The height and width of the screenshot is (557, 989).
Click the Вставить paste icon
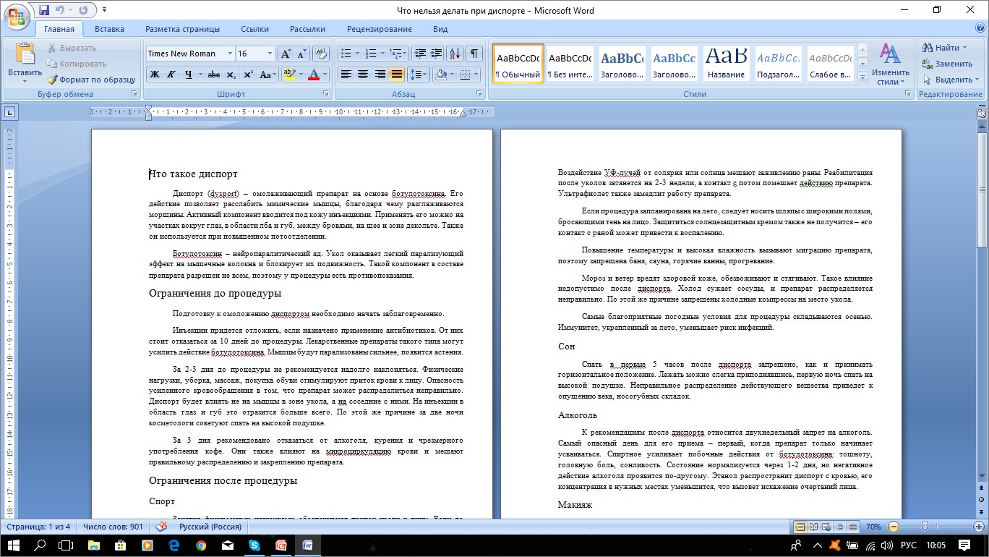click(25, 54)
